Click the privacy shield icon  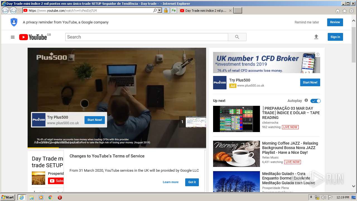click(x=14, y=22)
